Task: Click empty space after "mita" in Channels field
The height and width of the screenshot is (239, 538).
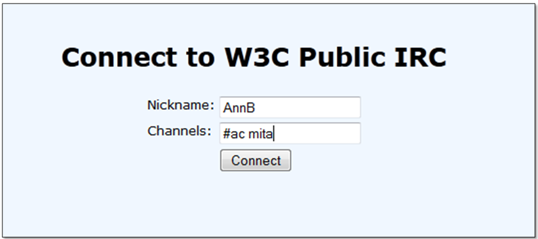Action: pos(321,134)
